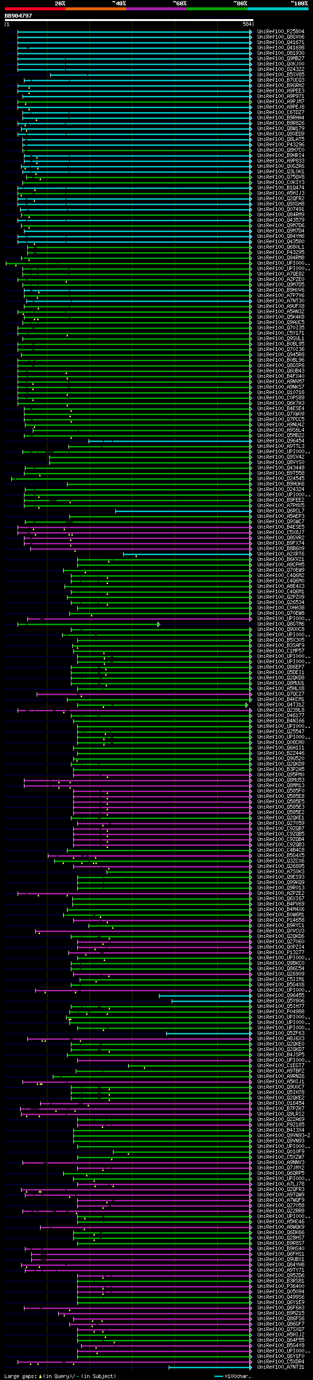
Task: Click UniRef100_Q26534 label
Action: [280, 603]
